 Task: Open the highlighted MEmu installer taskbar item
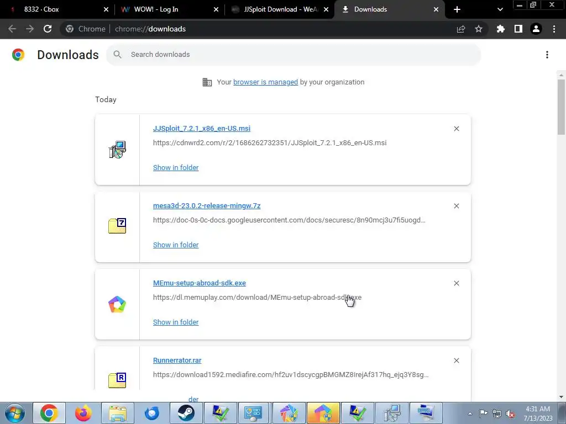click(323, 413)
